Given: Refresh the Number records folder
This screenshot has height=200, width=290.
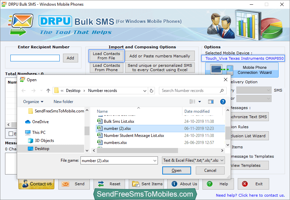Looking at the screenshot, I should [152, 91].
